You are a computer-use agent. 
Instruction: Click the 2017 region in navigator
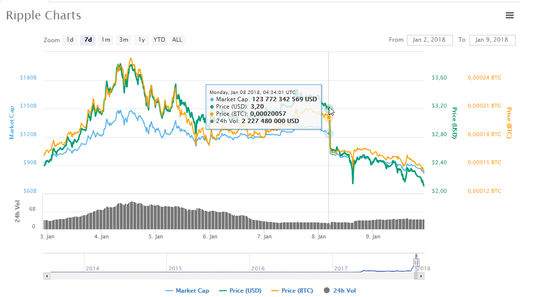coord(340,268)
